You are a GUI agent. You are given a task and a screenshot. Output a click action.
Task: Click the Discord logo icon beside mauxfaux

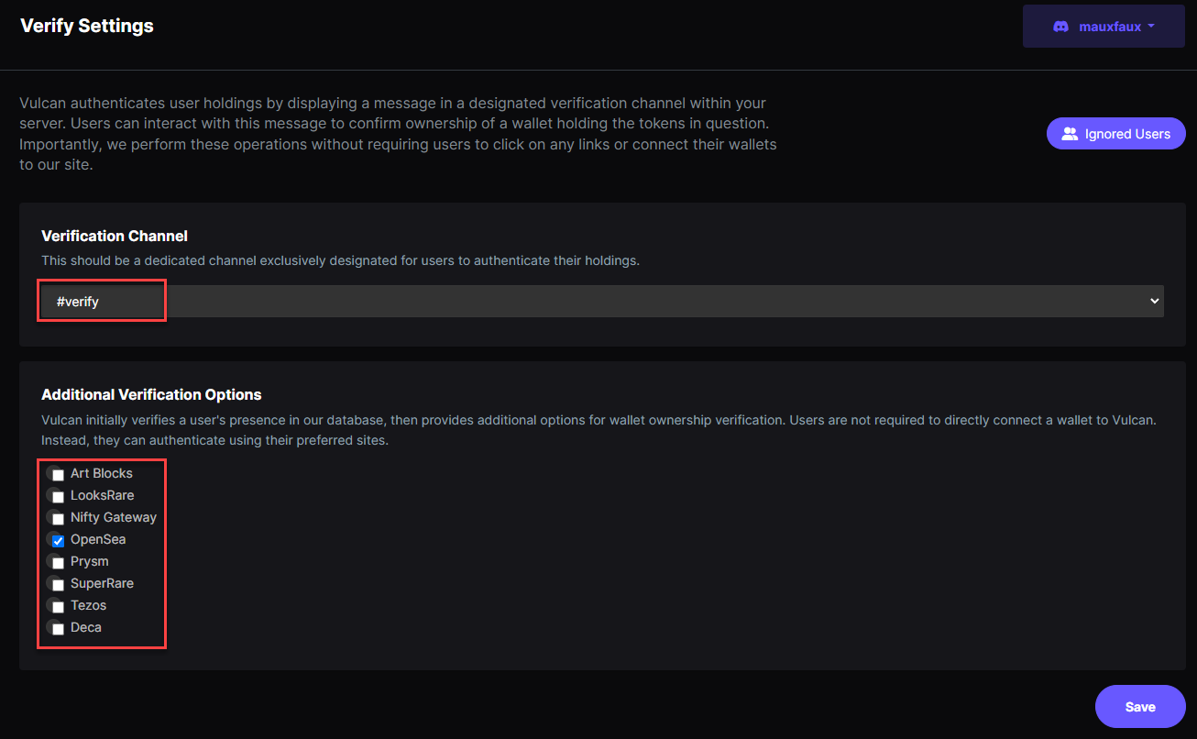1060,27
